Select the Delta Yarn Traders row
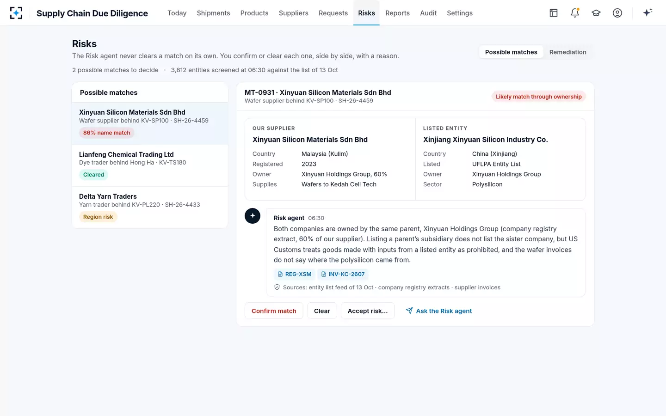Viewport: 666px width, 416px height. [150, 208]
